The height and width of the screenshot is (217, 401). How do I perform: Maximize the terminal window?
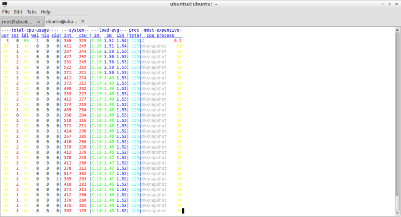(390, 4)
